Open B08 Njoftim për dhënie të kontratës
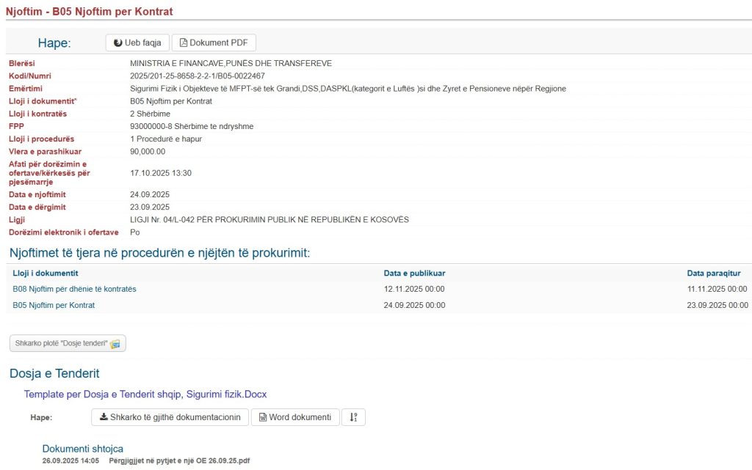752x470 pixels. click(74, 289)
